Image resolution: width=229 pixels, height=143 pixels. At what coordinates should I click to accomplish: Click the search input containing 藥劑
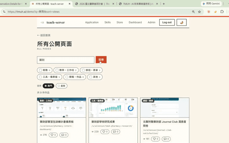(65, 60)
